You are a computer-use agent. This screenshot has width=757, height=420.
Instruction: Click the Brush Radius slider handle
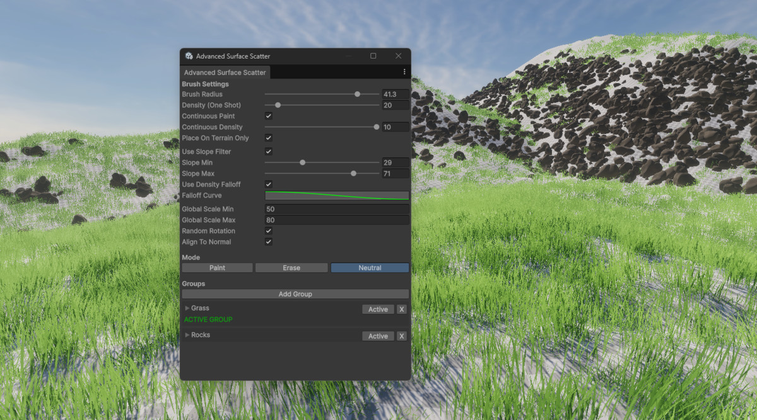coord(357,94)
